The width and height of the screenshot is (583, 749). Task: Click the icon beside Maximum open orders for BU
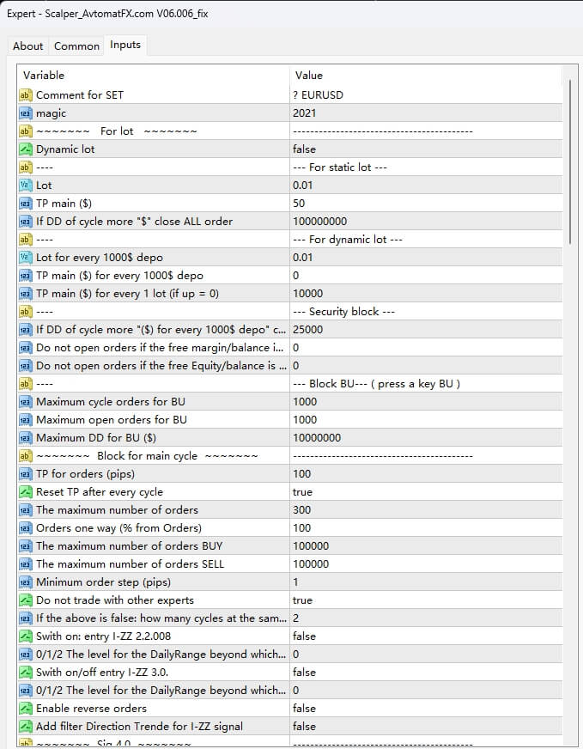click(25, 420)
